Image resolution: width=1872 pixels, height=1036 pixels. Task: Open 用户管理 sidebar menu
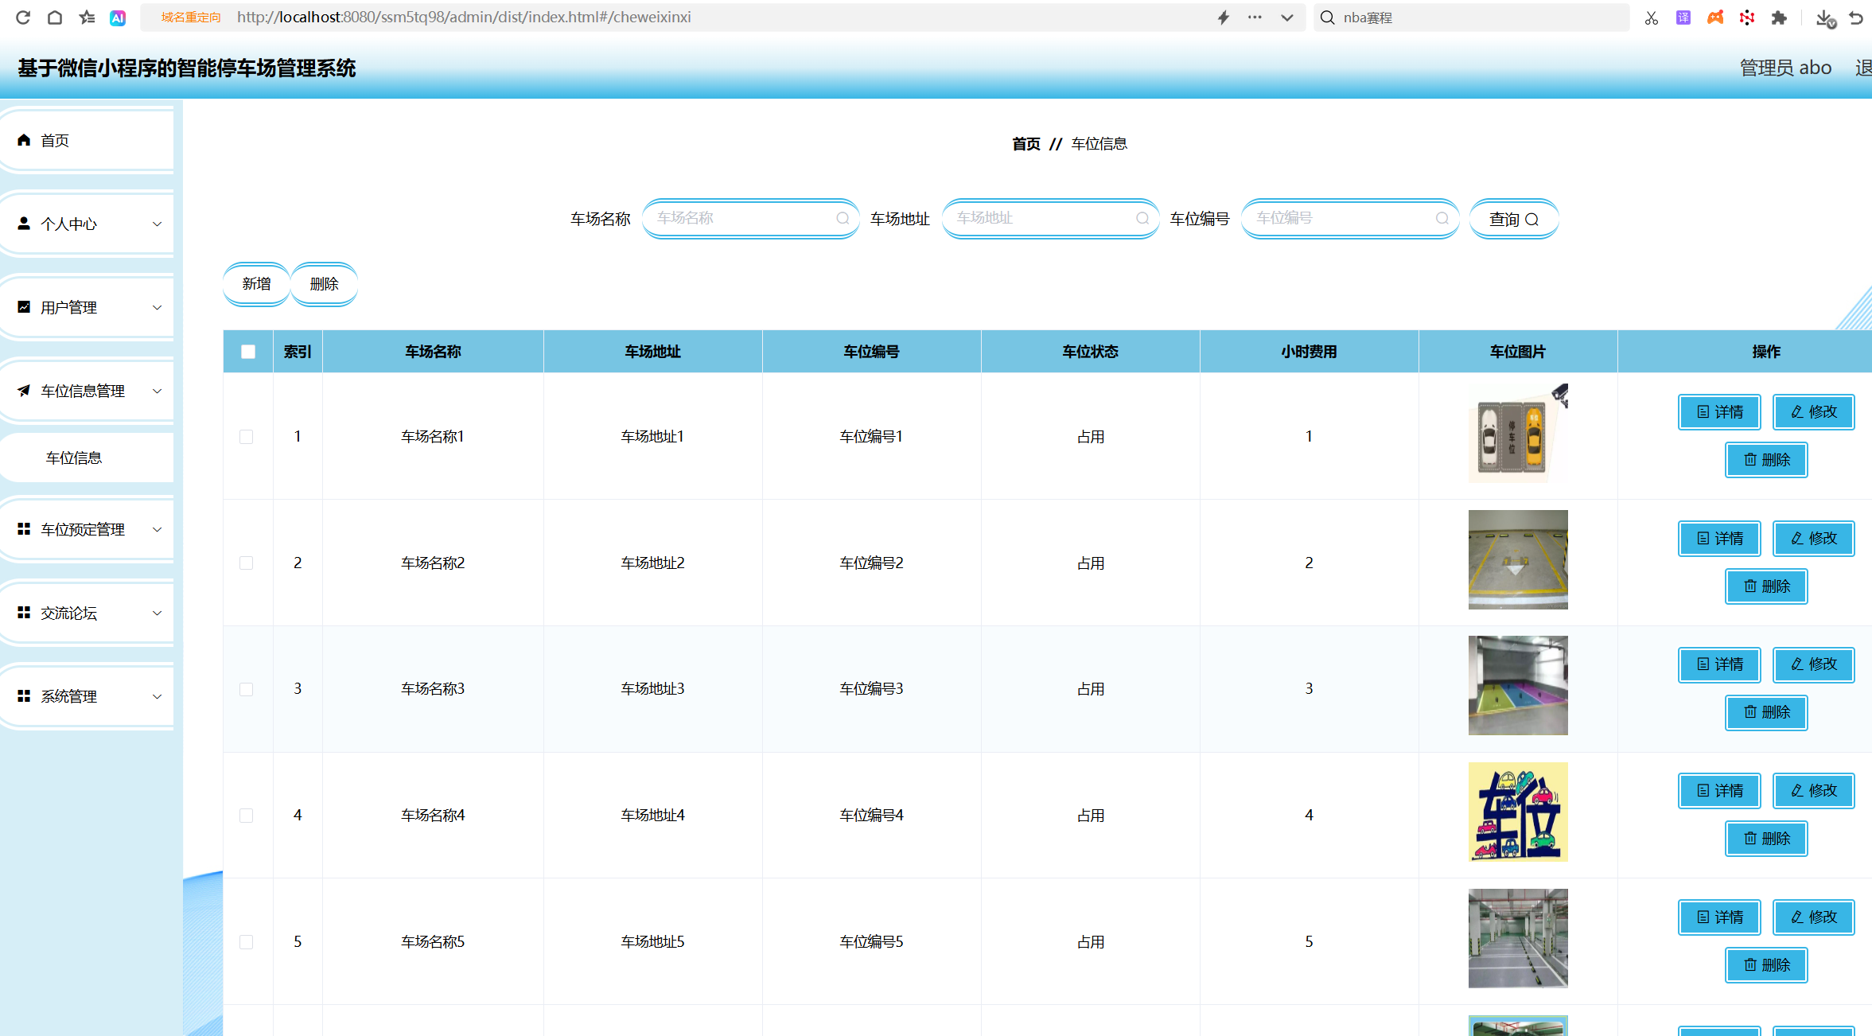[87, 307]
